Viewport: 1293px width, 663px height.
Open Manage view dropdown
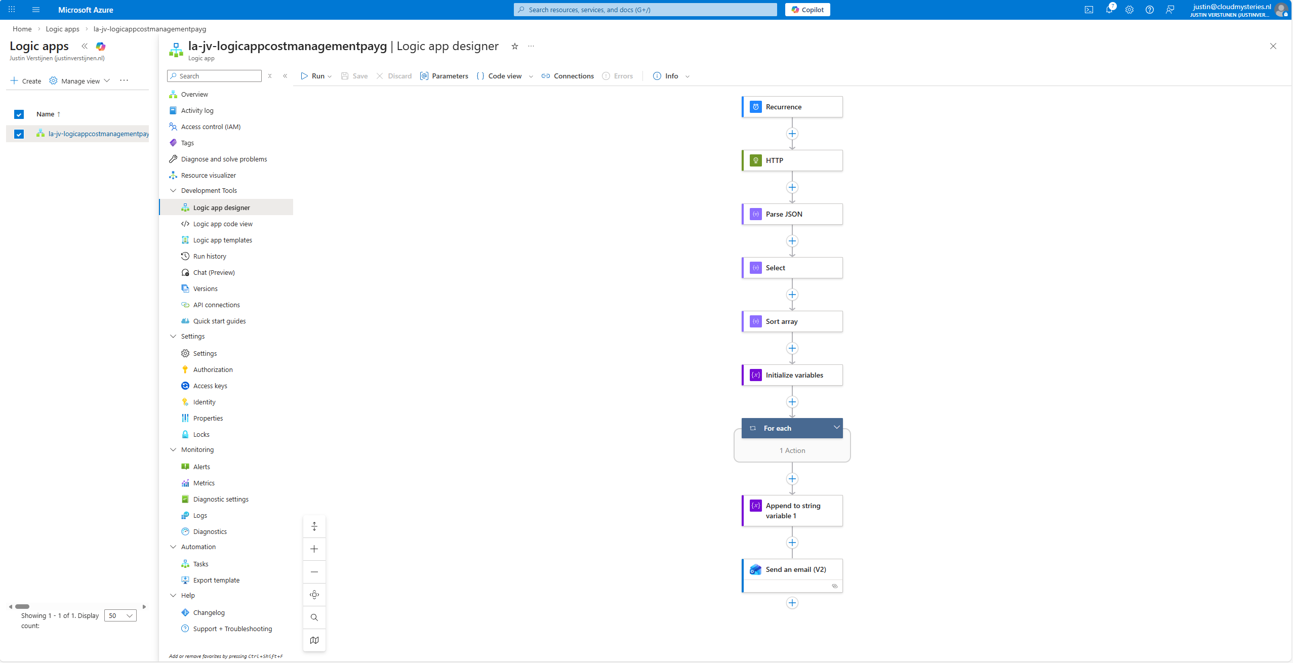click(79, 81)
